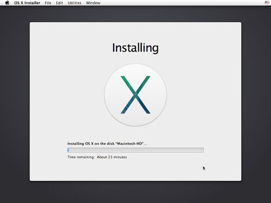This screenshot has width=271, height=203.
Task: Click the US flag input source icon
Action: pyautogui.click(x=267, y=3)
